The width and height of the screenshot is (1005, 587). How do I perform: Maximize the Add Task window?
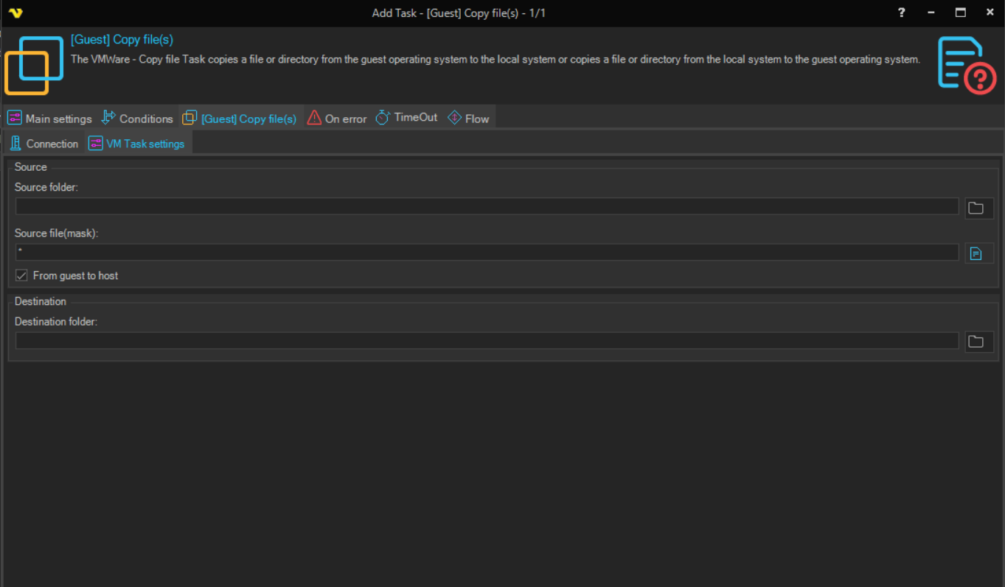pos(960,13)
